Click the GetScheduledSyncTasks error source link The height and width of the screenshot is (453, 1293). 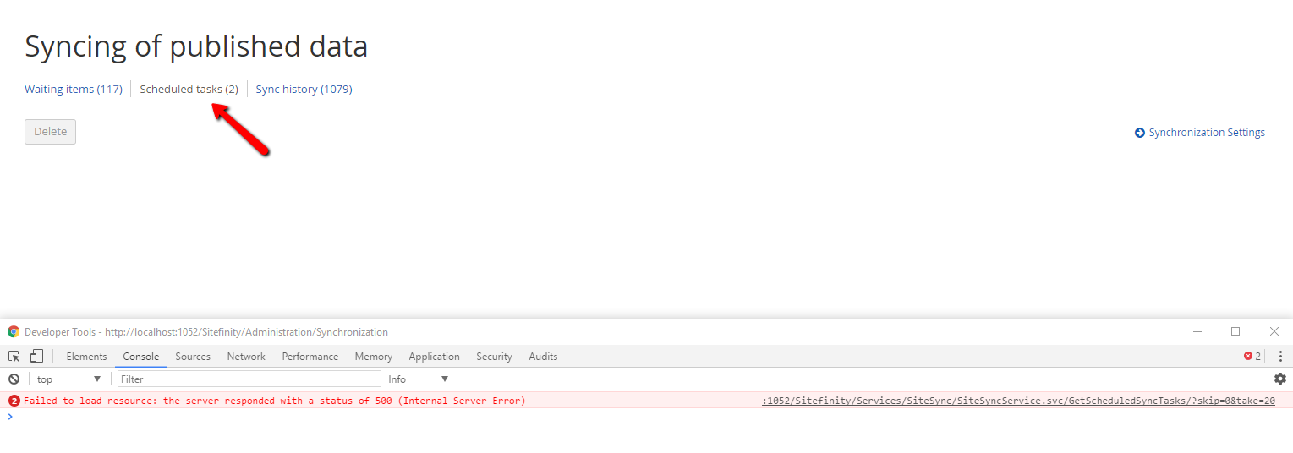pyautogui.click(x=1018, y=401)
